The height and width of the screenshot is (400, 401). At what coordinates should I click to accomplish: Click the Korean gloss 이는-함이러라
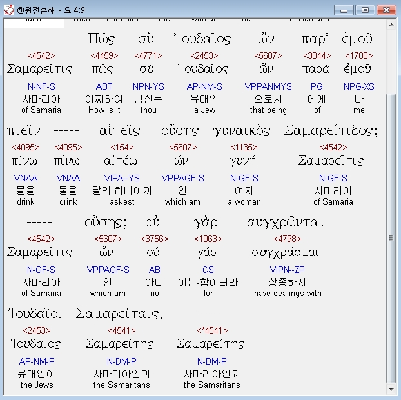(x=208, y=283)
